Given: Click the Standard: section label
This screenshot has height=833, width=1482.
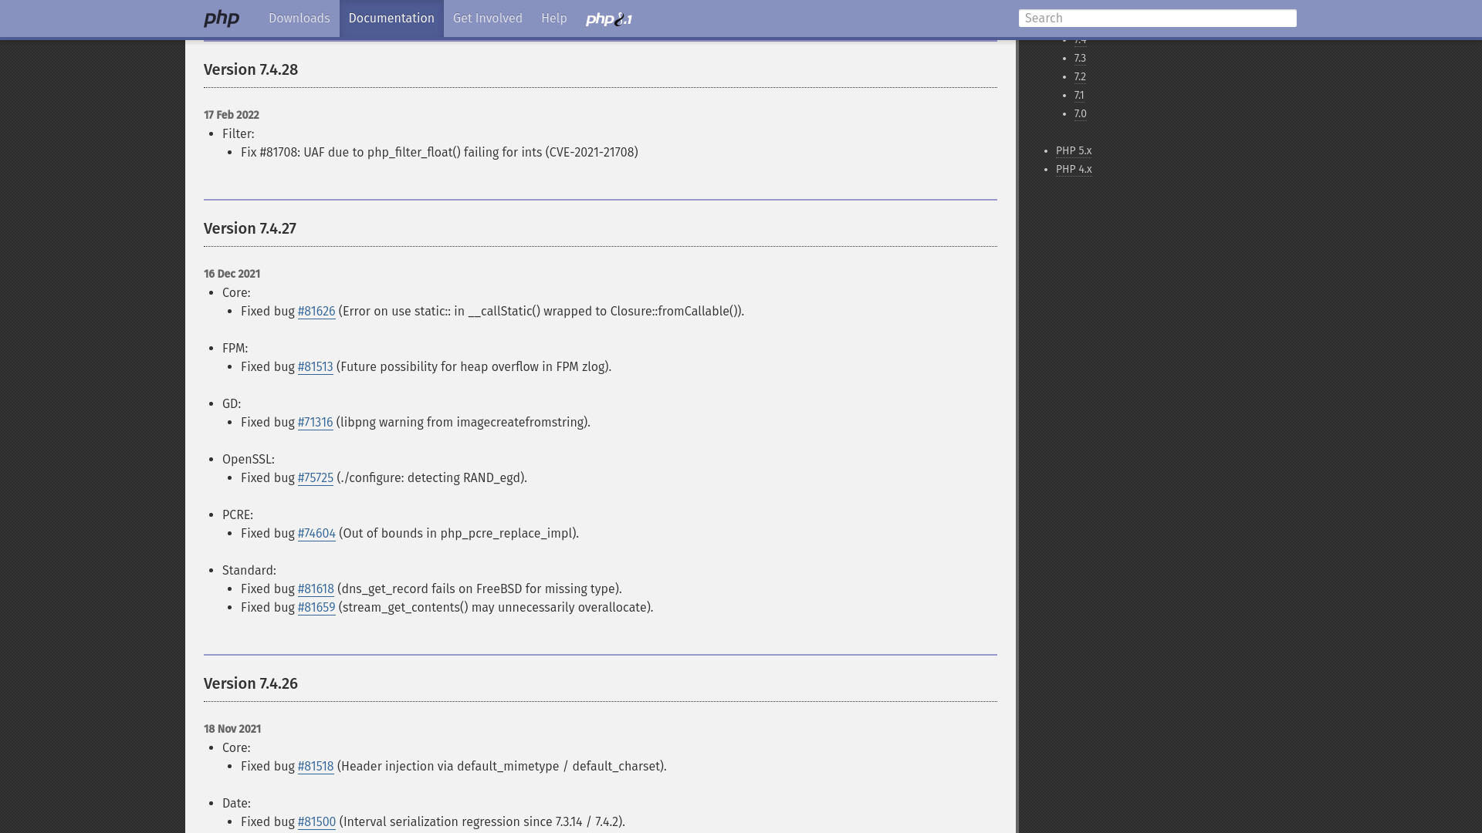Looking at the screenshot, I should point(249,571).
